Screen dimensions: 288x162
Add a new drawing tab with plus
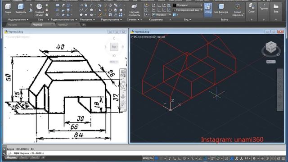coord(84,25)
